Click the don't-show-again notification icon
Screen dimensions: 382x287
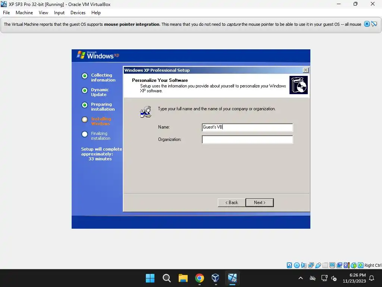click(x=374, y=24)
